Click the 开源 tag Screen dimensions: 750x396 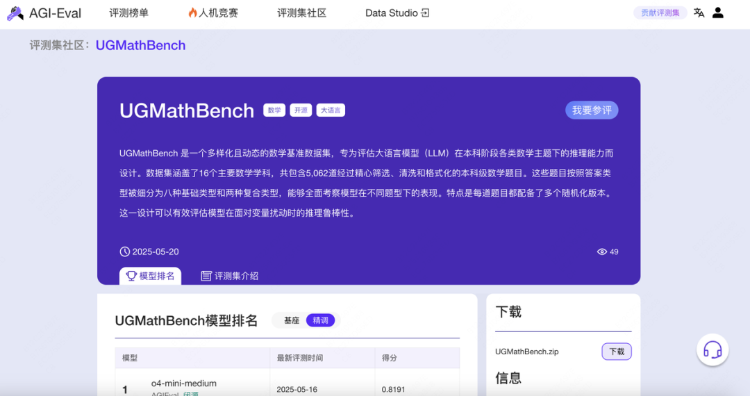pyautogui.click(x=301, y=110)
